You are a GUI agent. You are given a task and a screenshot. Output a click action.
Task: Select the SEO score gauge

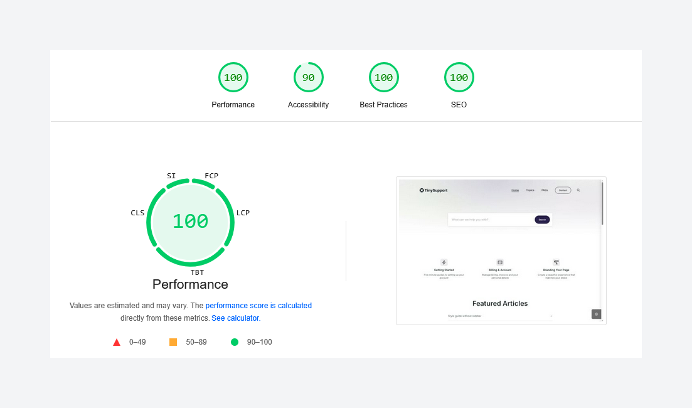click(459, 77)
